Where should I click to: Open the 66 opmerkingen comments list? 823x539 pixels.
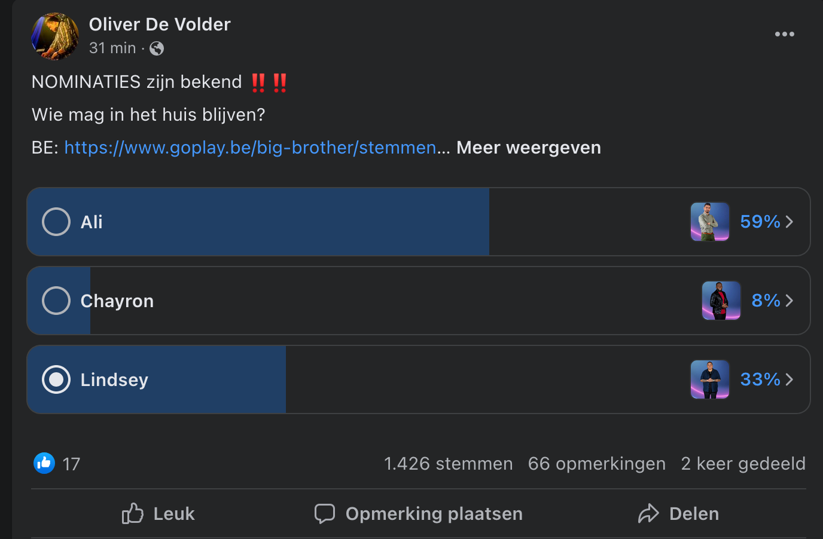pyautogui.click(x=597, y=464)
